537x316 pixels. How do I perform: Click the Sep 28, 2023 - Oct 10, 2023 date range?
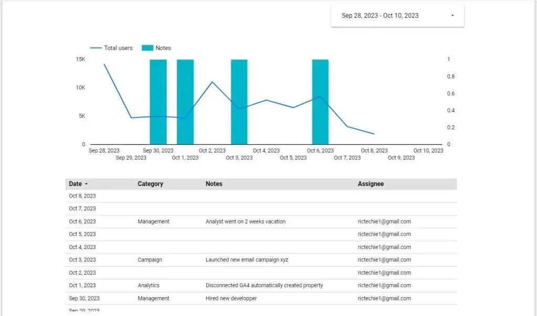click(380, 16)
